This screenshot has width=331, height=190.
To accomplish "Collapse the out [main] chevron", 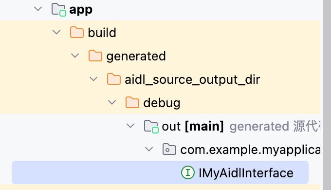I will (x=130, y=126).
